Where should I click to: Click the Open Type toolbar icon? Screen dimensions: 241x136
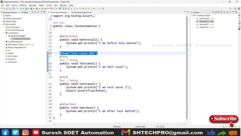click(51, 9)
